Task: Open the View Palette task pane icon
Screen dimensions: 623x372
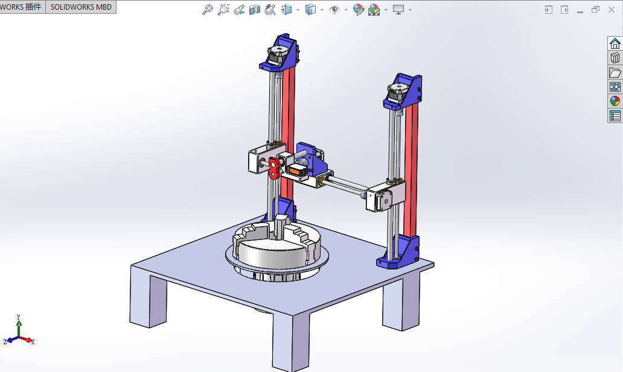Action: pos(615,87)
